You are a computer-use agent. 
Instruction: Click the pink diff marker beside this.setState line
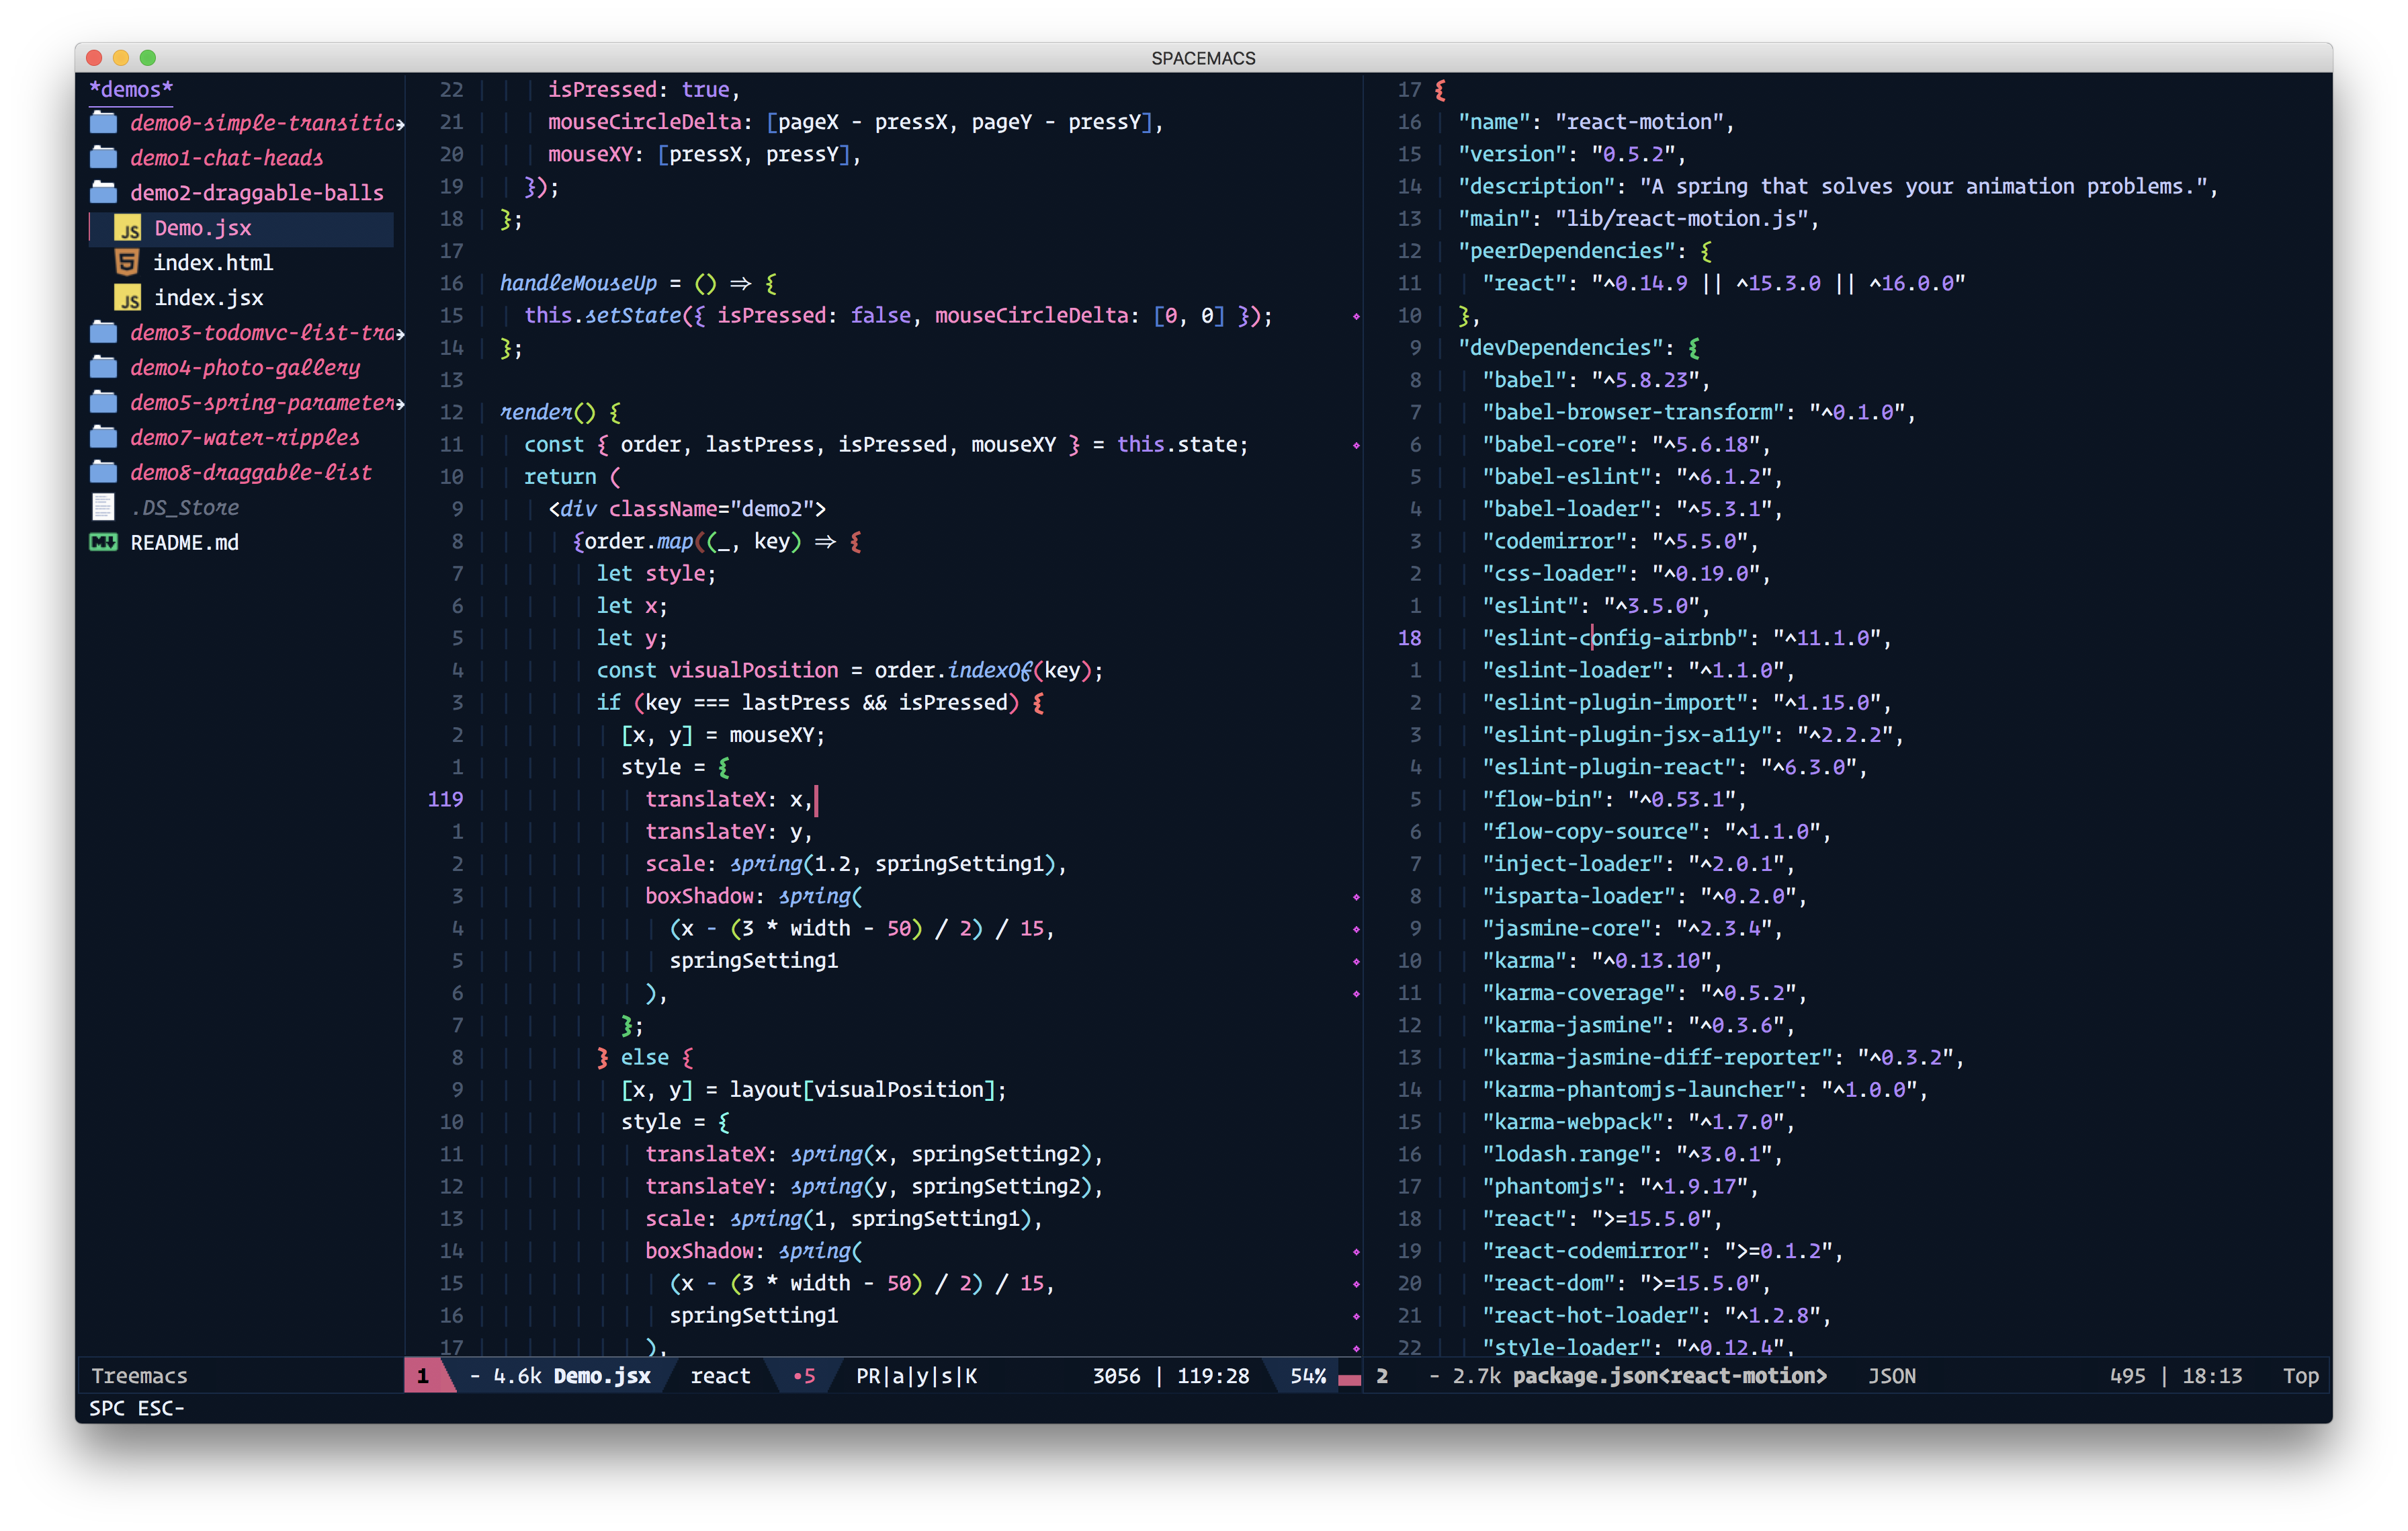coord(1356,316)
